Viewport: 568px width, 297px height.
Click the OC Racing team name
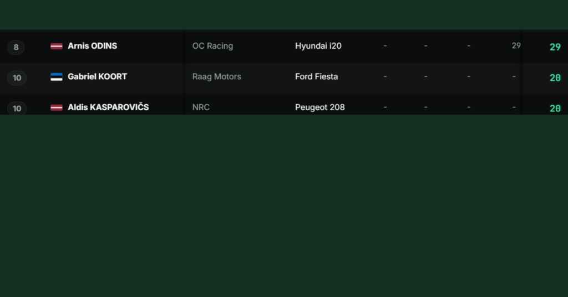[212, 46]
